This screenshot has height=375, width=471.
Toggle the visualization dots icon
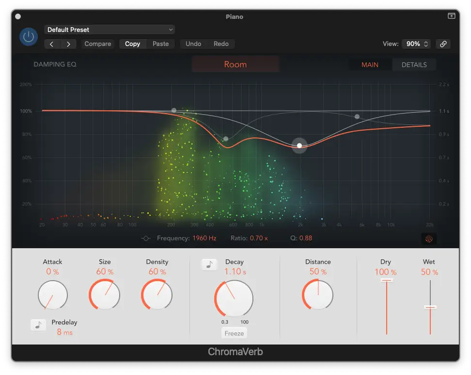coord(429,239)
